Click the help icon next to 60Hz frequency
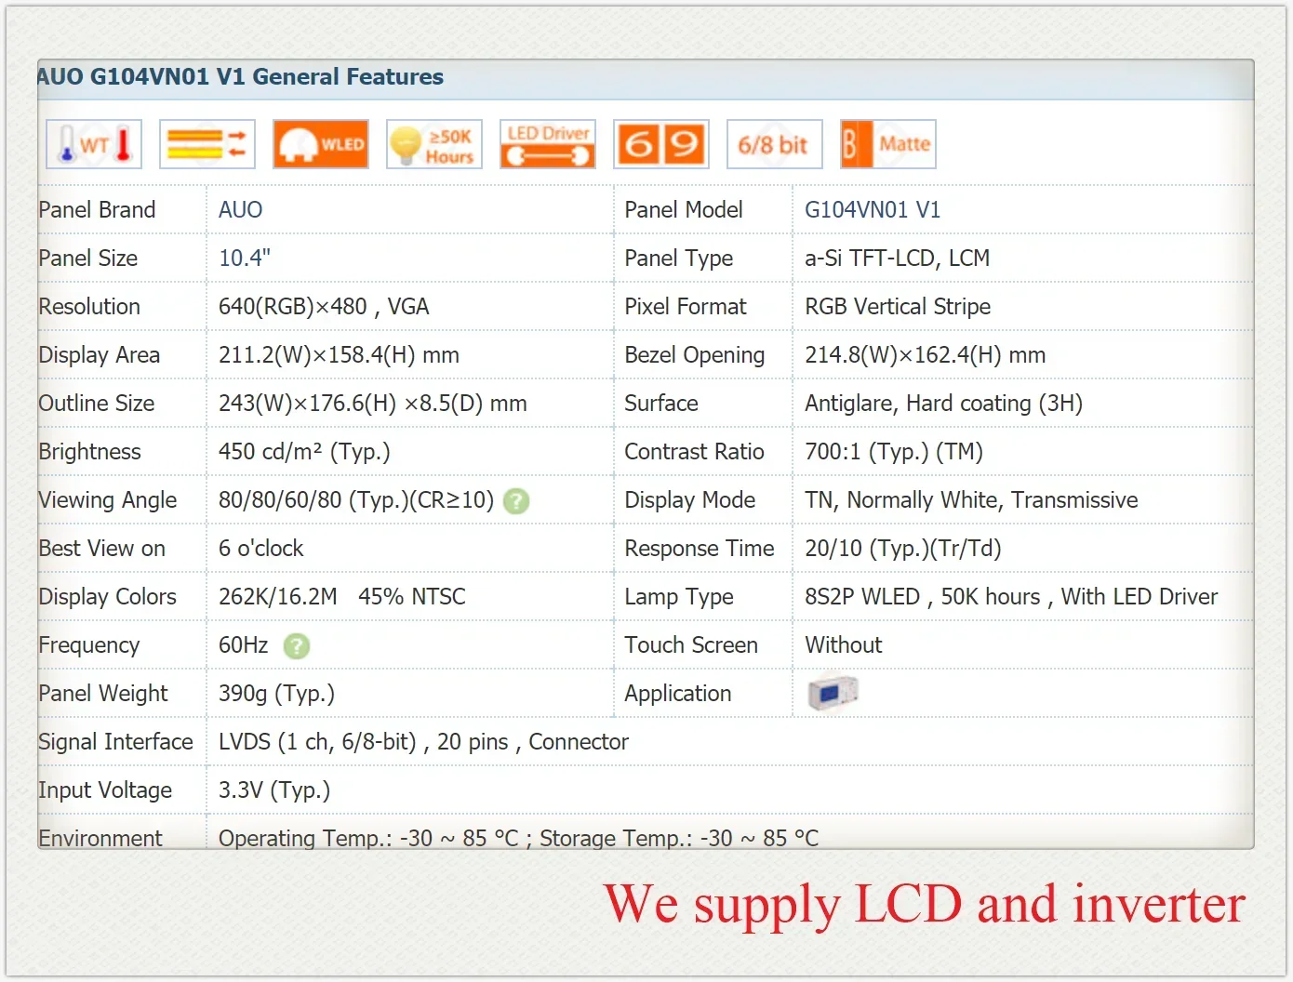Screen dimensions: 1293x982 [x=297, y=646]
